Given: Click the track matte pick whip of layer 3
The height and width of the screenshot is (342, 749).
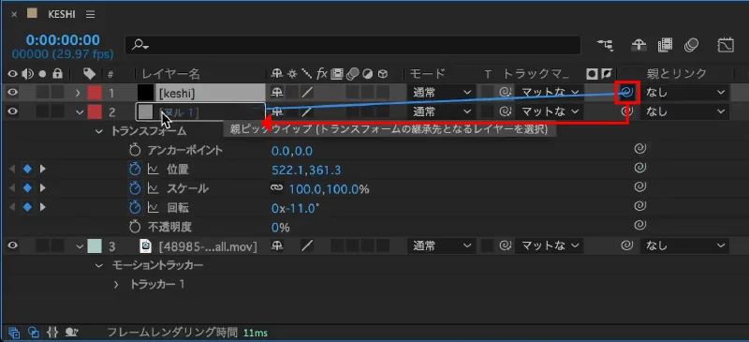Looking at the screenshot, I should [505, 245].
